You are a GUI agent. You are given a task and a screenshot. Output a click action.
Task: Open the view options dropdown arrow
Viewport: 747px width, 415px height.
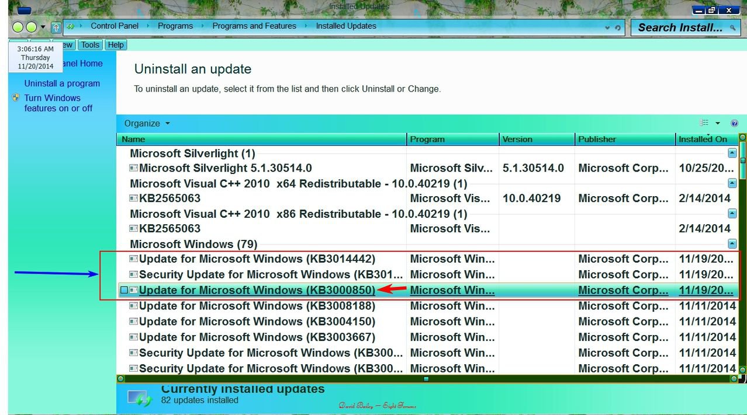[718, 123]
